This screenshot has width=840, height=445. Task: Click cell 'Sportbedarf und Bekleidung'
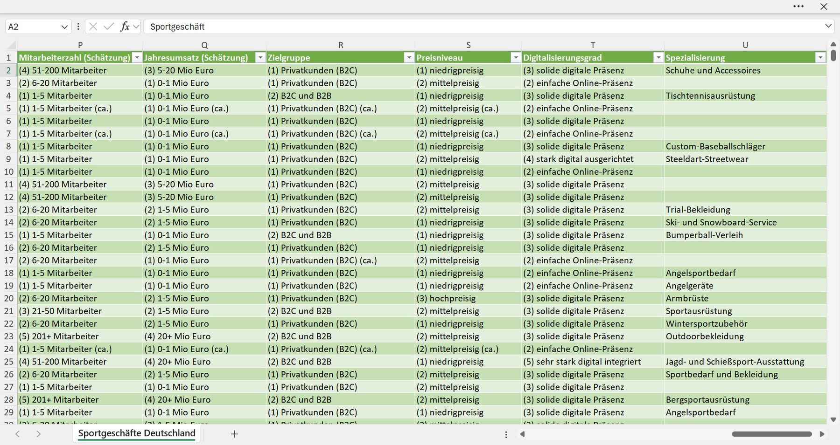point(745,374)
